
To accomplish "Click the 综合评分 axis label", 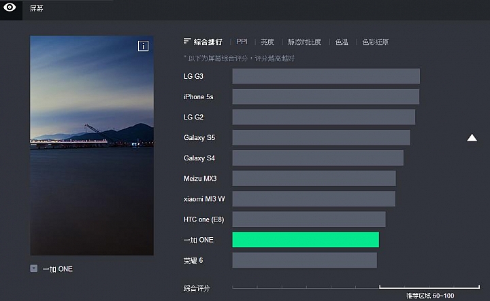I will point(197,288).
